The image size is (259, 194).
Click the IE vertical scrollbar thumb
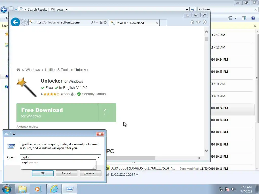(206, 39)
